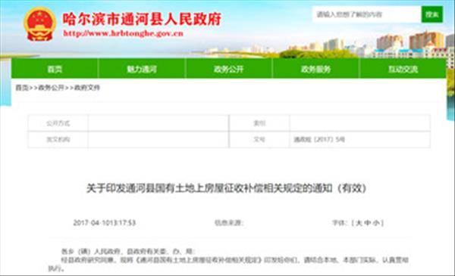Open the 魅力通河 navigation tab
The image size is (455, 276).
point(142,69)
